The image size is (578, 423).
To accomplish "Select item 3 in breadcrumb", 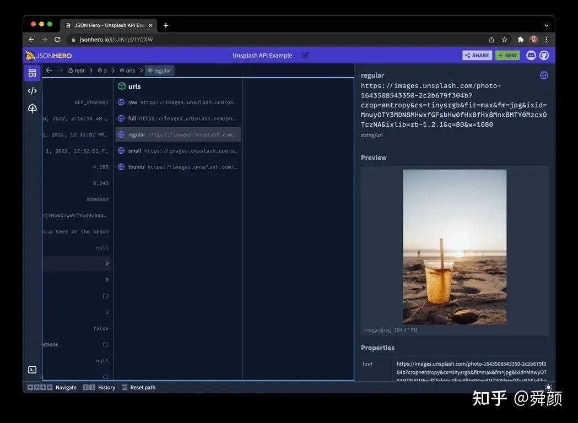I will coord(102,70).
